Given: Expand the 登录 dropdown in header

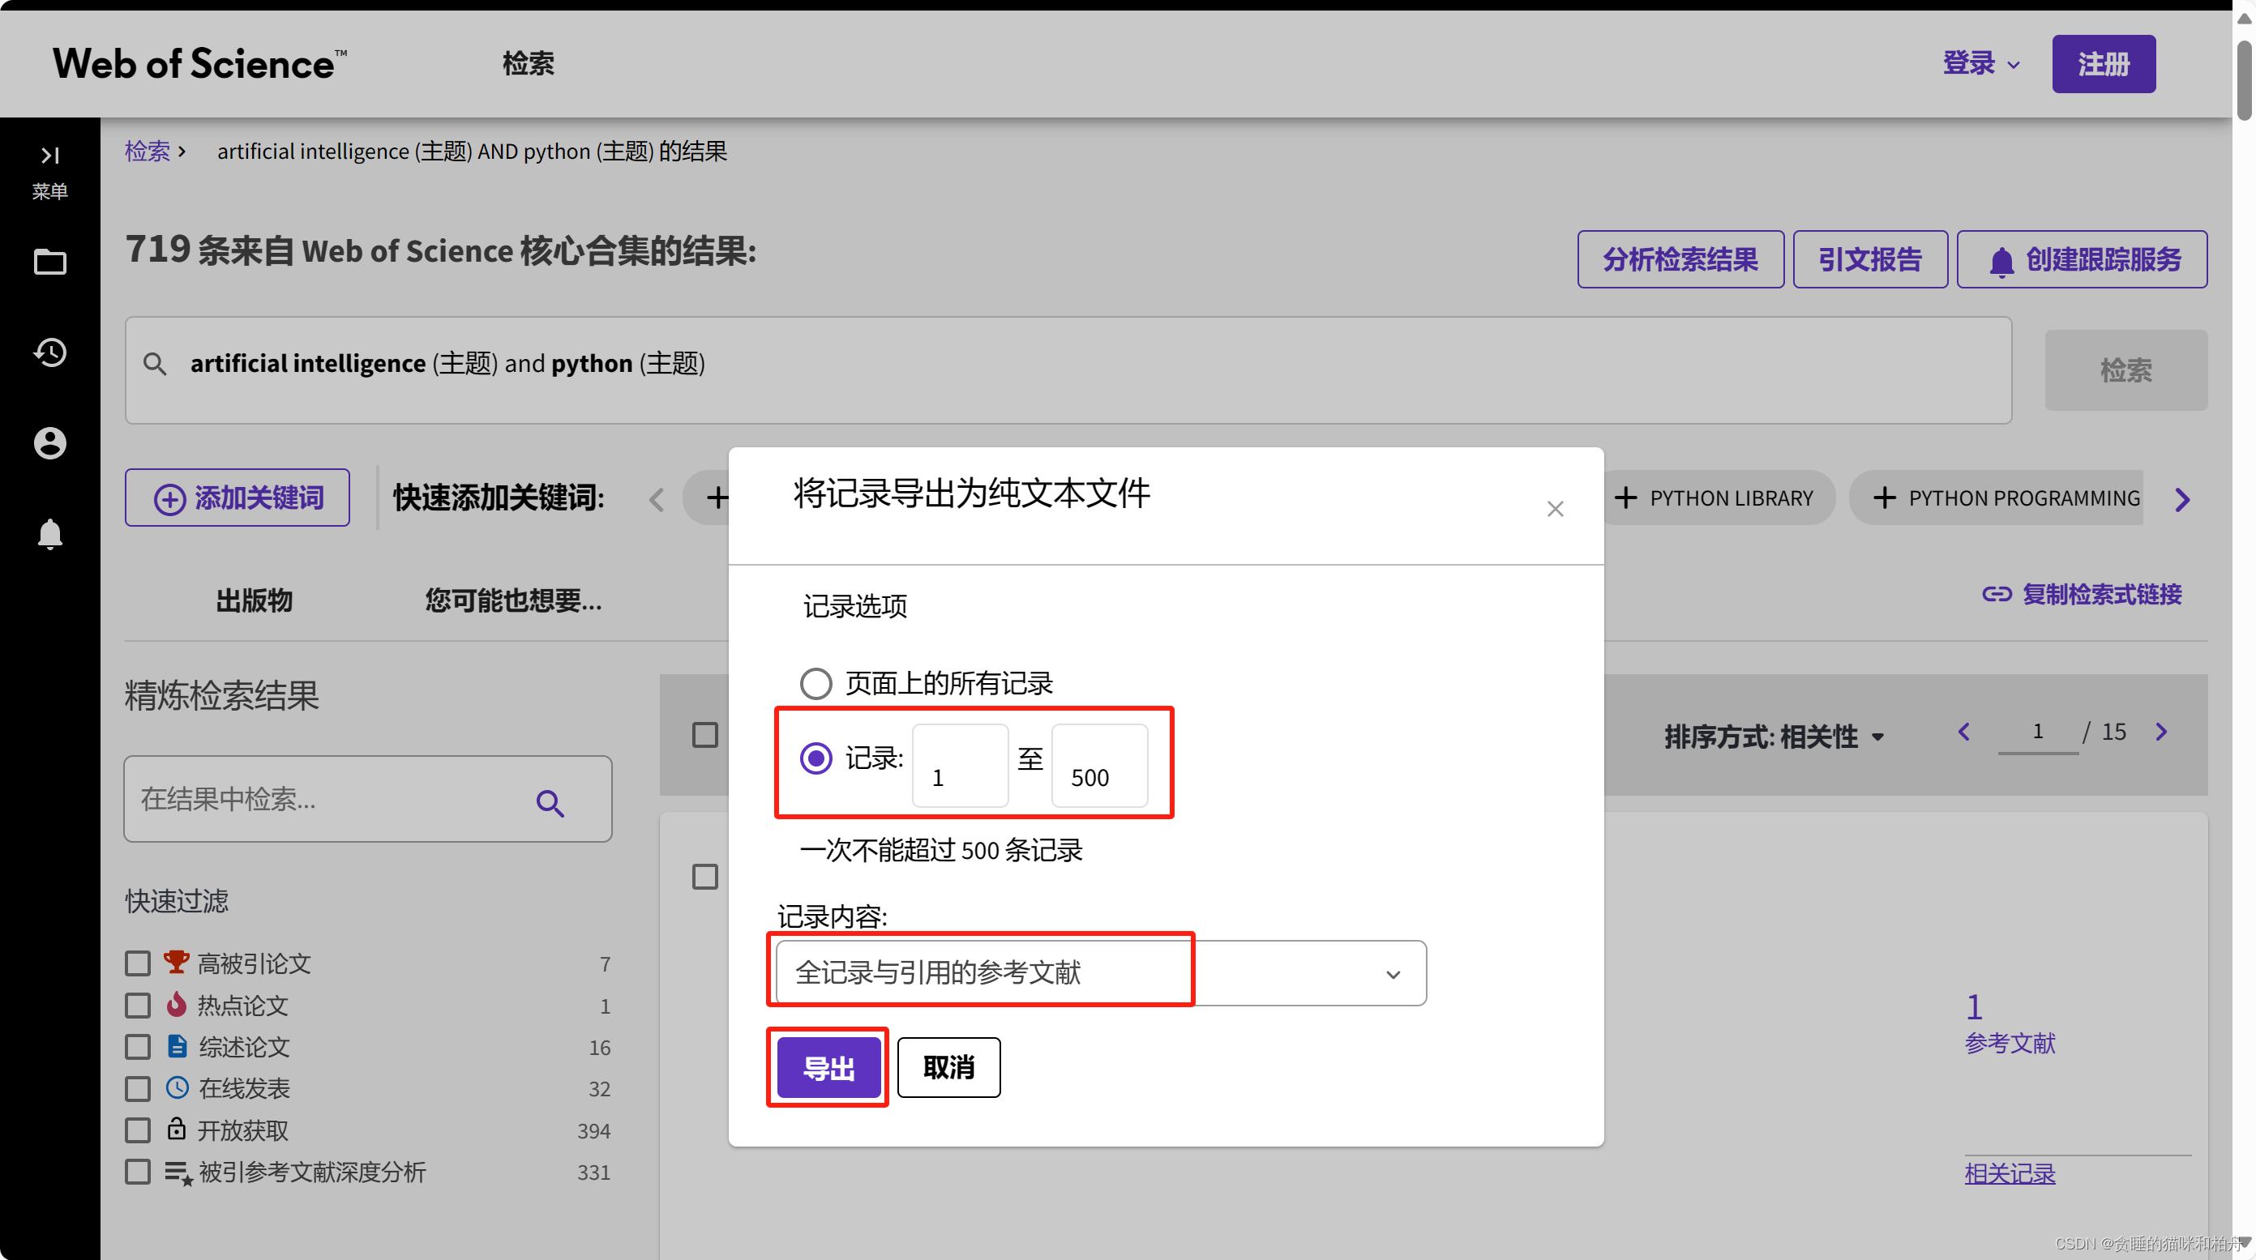Looking at the screenshot, I should [x=1981, y=64].
